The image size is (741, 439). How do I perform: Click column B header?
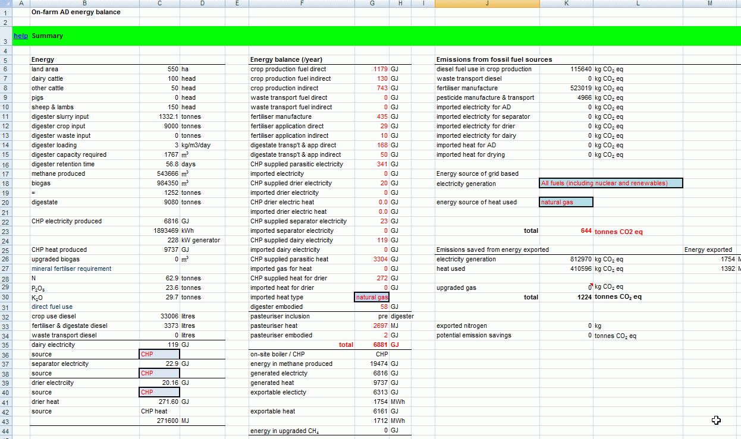click(x=84, y=3)
